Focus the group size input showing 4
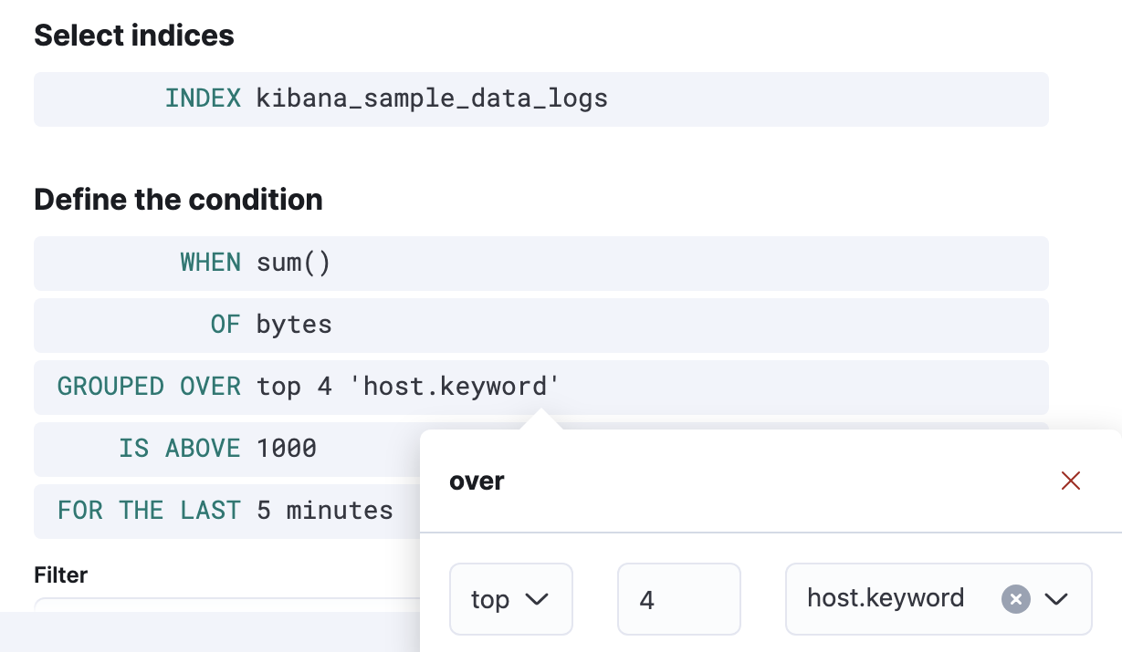1122x652 pixels. tap(677, 599)
